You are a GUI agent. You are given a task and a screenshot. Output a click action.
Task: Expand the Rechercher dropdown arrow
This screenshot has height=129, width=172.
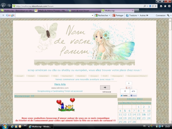pyautogui.click(x=109, y=15)
